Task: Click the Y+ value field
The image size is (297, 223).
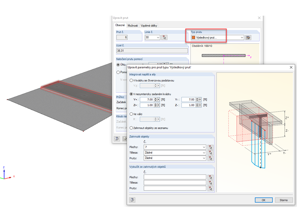Action: 147,99
